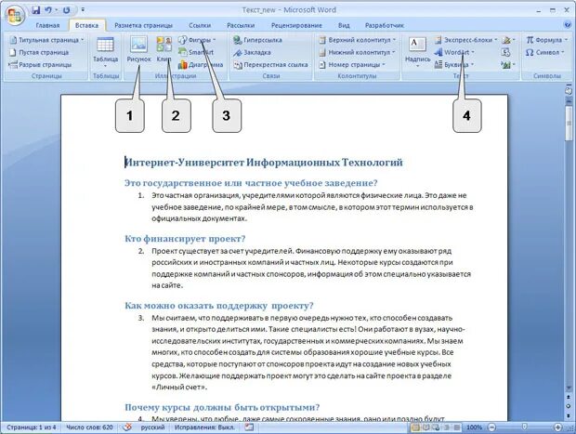Open the Номер страницы menu
Screen dimensions: 576x434
click(x=352, y=65)
